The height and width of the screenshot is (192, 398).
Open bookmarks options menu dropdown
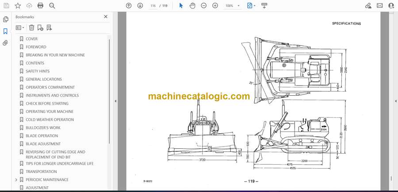(x=20, y=28)
